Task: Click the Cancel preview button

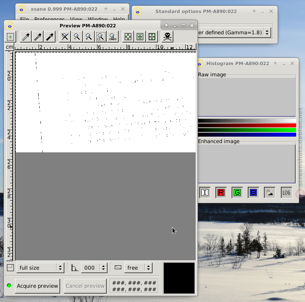Action: click(85, 286)
